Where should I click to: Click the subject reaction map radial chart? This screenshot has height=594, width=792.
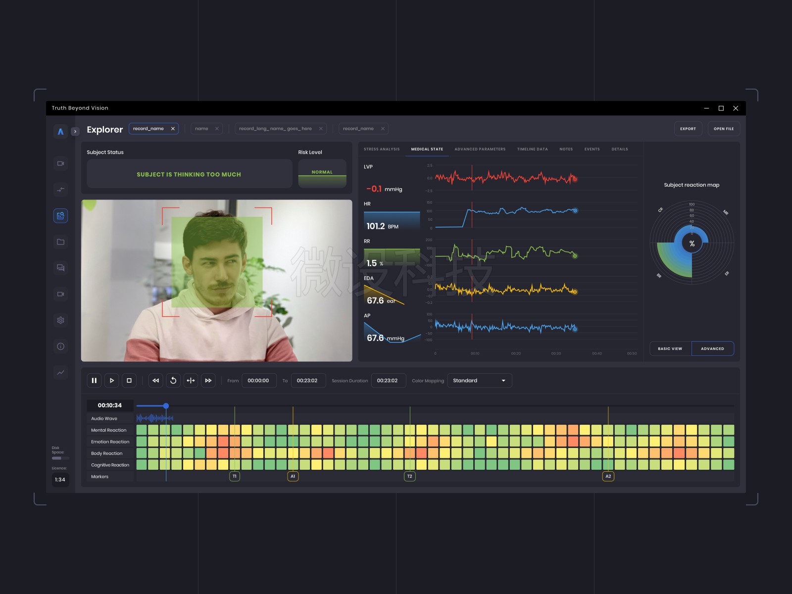[692, 243]
